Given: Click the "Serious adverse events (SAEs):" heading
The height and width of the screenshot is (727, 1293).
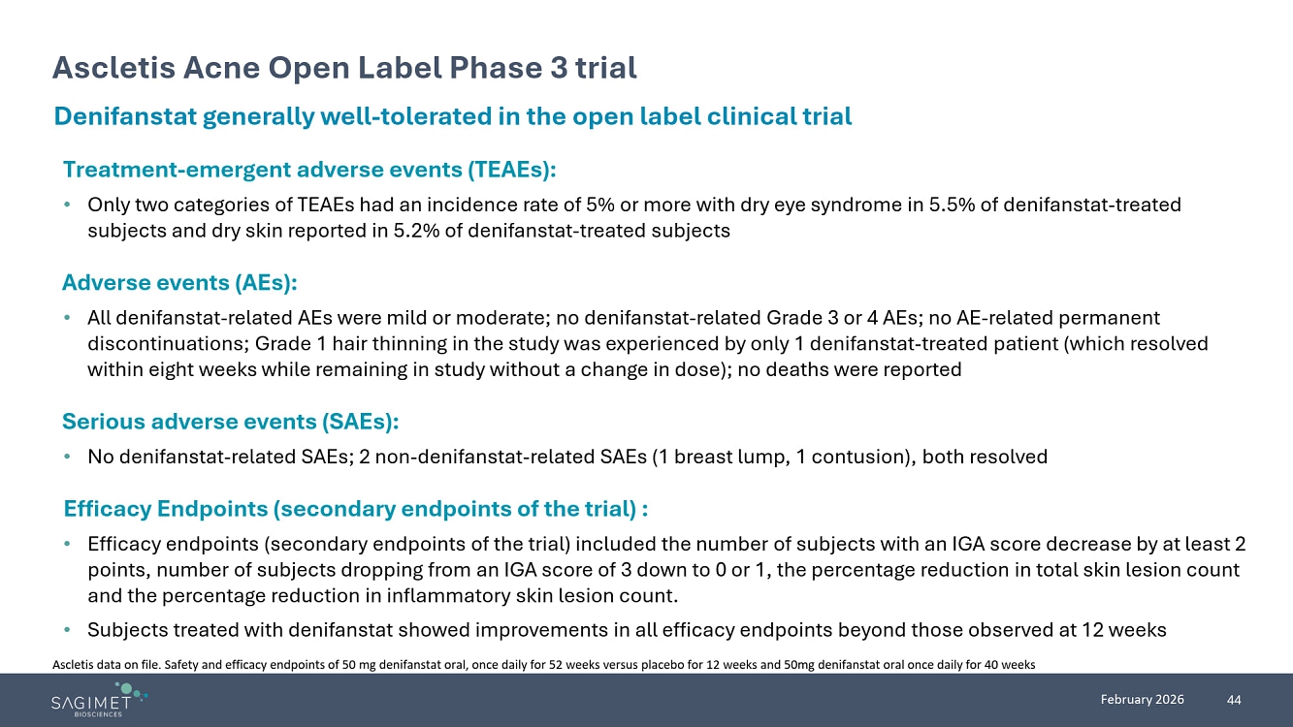Looking at the screenshot, I should 231,422.
